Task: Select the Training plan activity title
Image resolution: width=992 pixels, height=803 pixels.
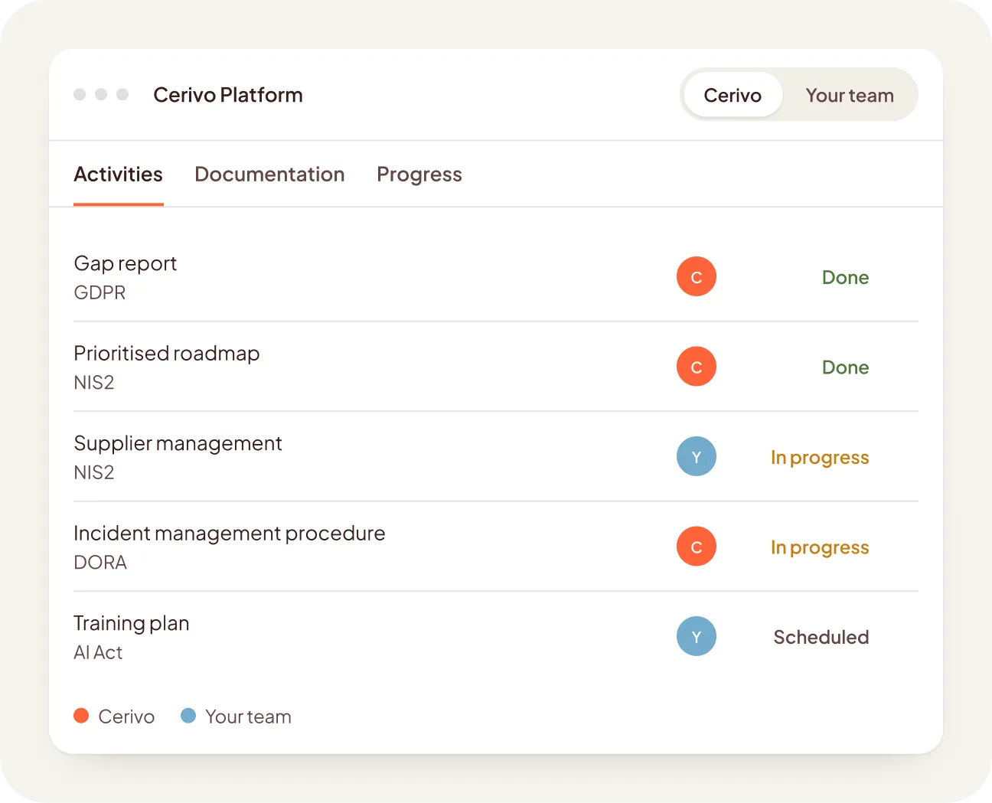Action: tap(132, 623)
